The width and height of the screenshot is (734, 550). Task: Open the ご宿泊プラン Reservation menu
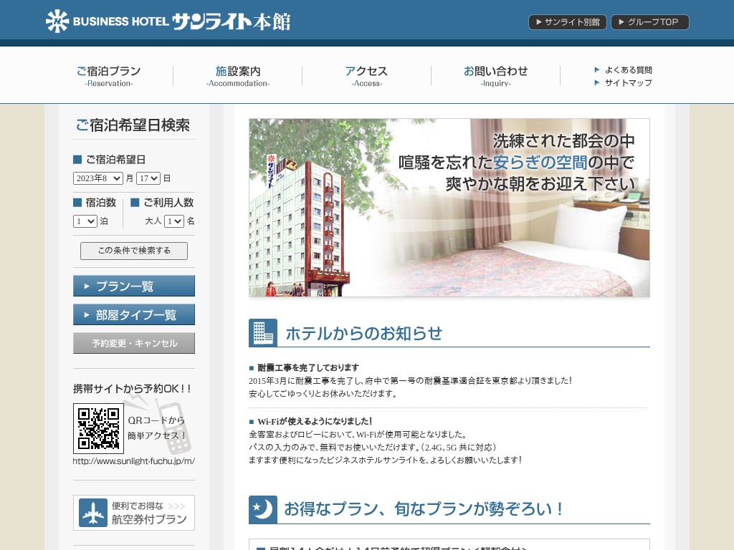109,76
